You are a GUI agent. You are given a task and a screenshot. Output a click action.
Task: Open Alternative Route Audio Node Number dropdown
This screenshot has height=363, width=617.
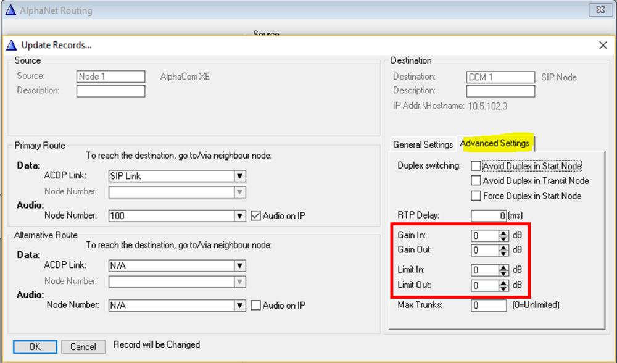(240, 305)
